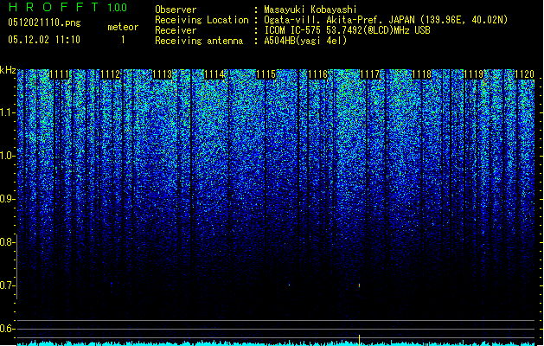Click the 0.6 kHz axis label
Screen dimensions: 544x346
point(7,329)
